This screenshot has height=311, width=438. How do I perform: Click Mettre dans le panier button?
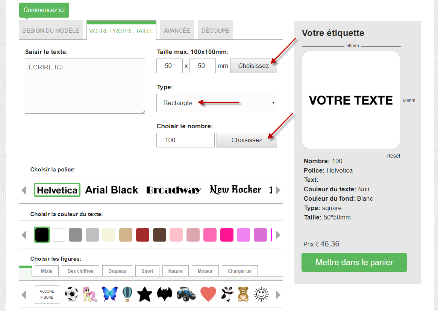click(x=354, y=262)
